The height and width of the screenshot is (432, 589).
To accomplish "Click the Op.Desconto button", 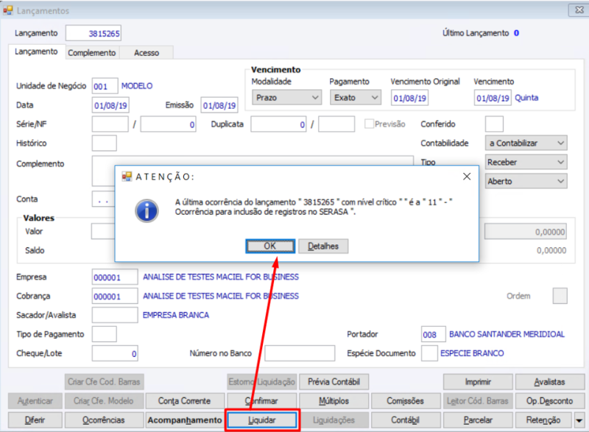I will [x=550, y=401].
